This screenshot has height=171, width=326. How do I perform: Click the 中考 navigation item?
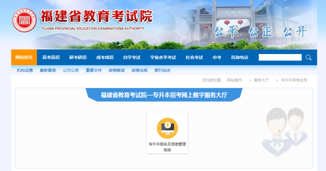(x=217, y=57)
